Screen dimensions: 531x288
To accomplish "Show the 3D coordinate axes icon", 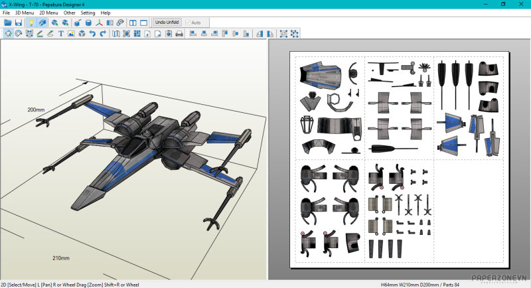I will 99,23.
